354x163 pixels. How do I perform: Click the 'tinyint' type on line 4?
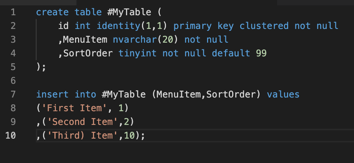[137, 53]
